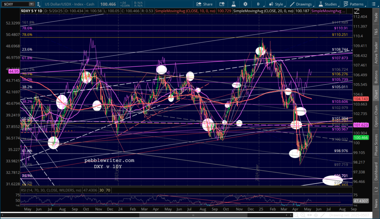Switch to the Trade side tab

pos(376,16)
